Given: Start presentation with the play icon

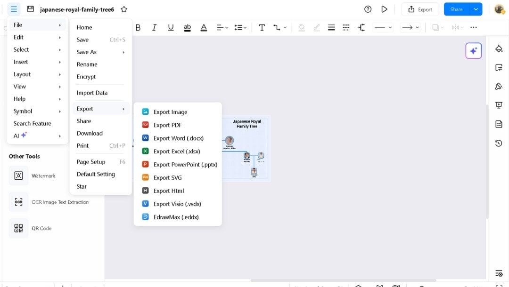Looking at the screenshot, I should pyautogui.click(x=384, y=8).
